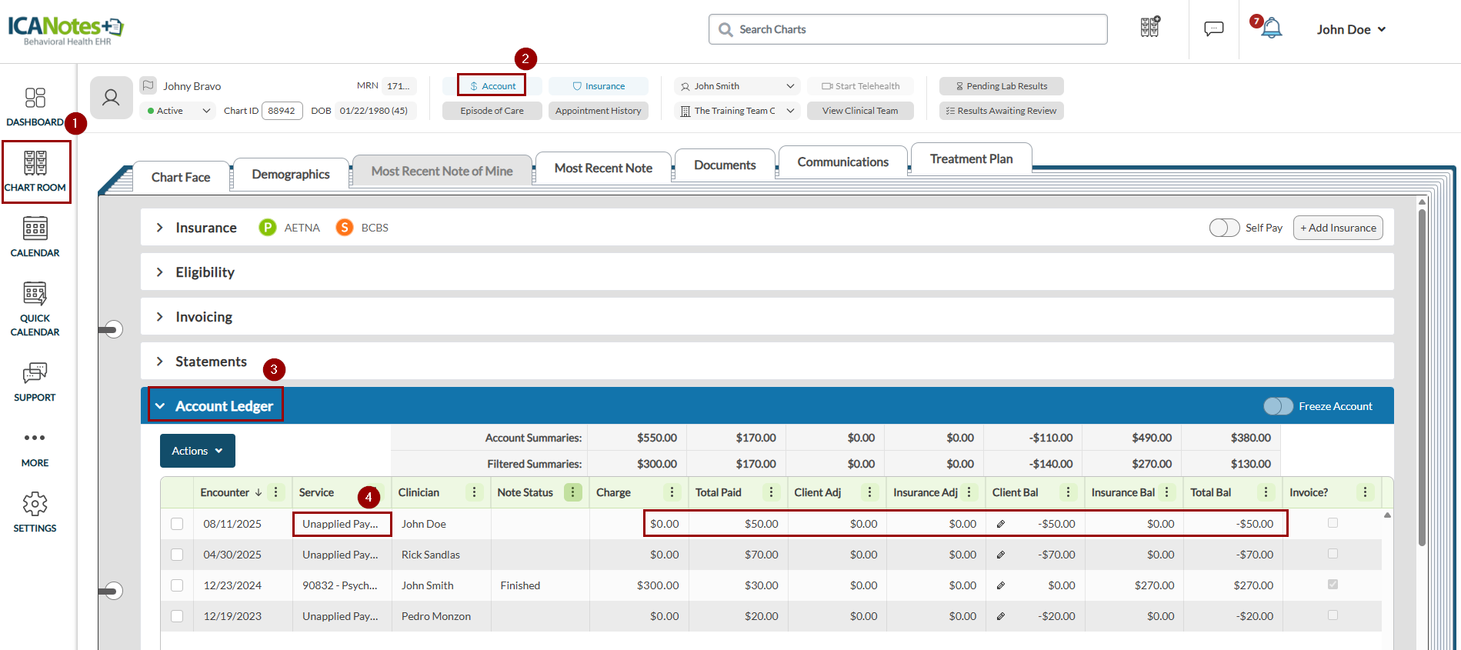Expand the Insurance section
Screen dimensions: 1461x650
point(159,228)
